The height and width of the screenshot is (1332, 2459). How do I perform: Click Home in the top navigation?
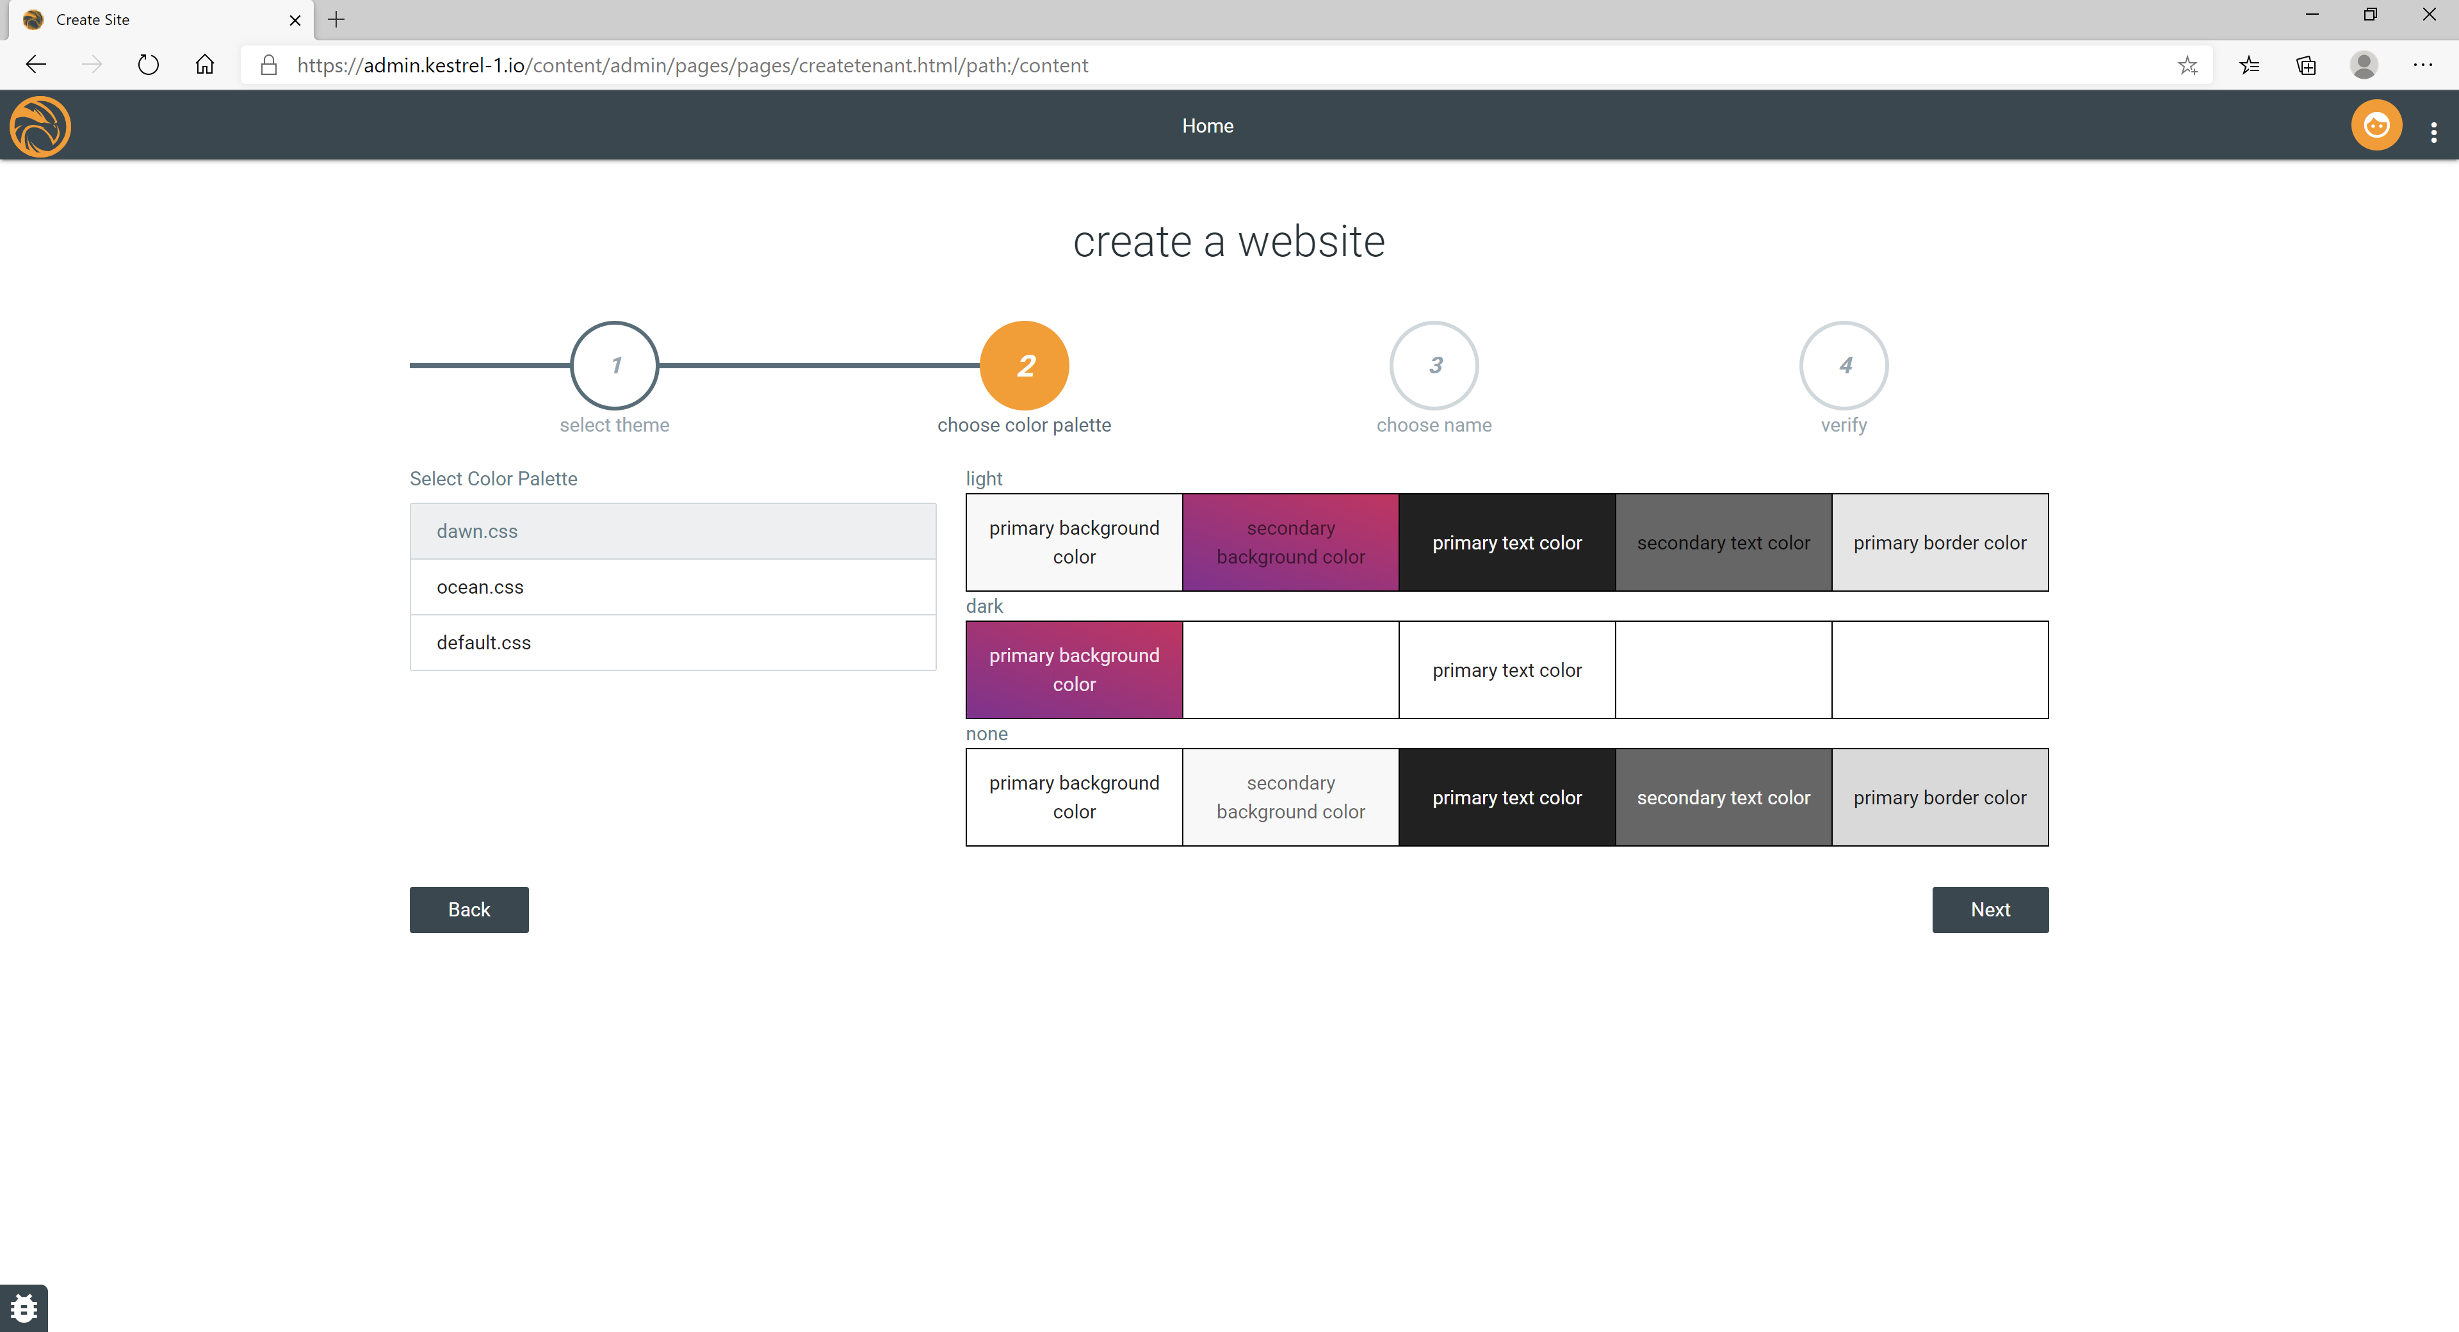(x=1208, y=126)
